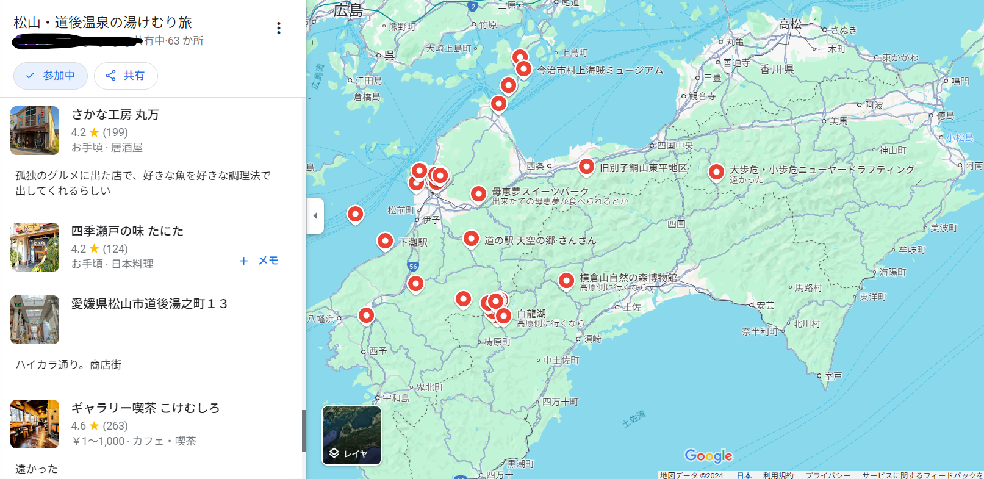984x479 pixels.
Task: Collapse the side panel with arrow tab
Action: [315, 216]
